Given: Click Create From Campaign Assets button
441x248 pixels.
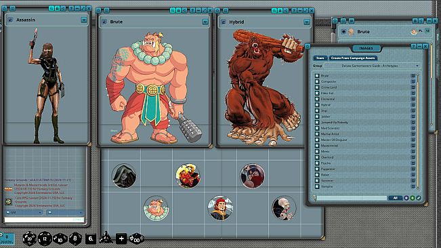Looking at the screenshot, I should point(353,58).
